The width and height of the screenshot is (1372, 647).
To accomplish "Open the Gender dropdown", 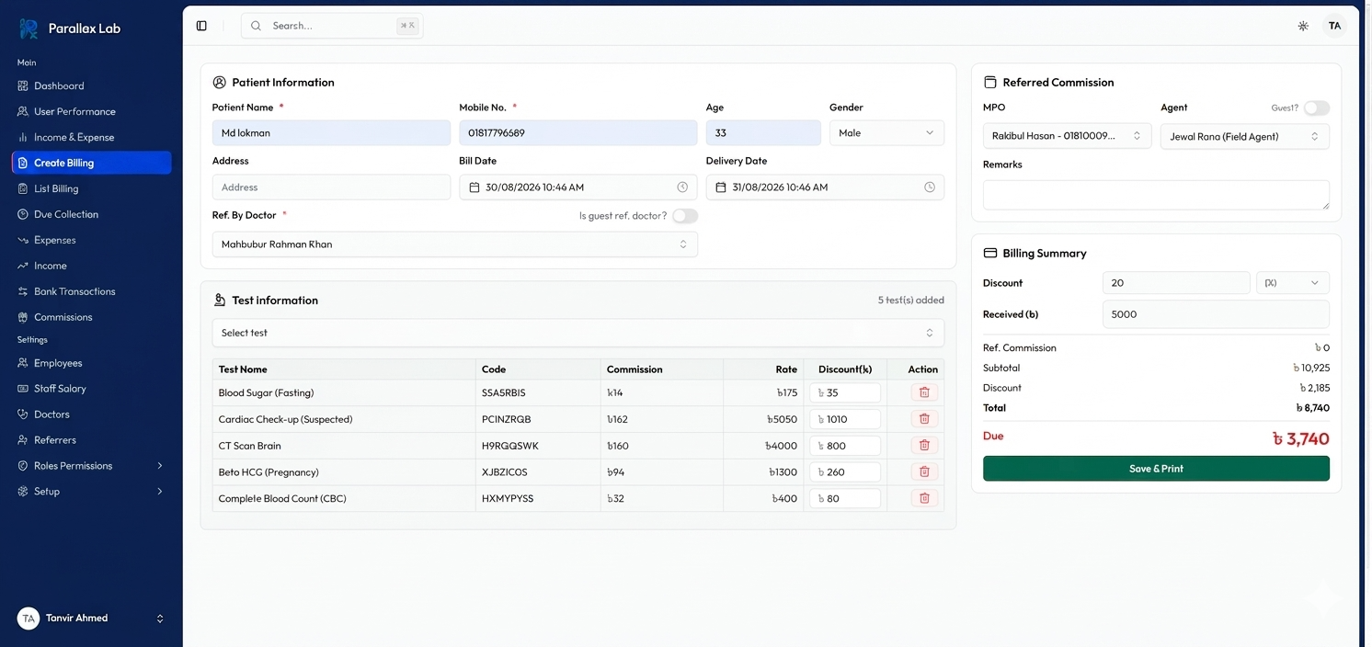I will click(886, 133).
